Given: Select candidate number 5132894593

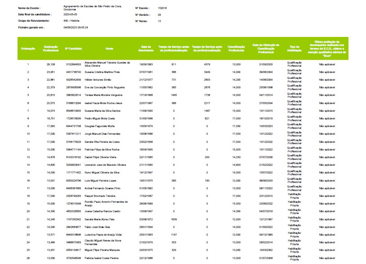Looking at the screenshot, I should 73,65.
